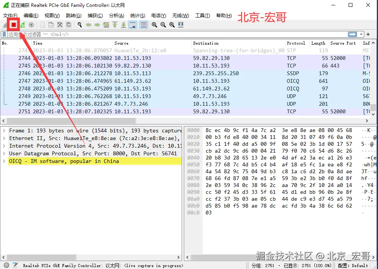378x269 pixels.
Task: Click the 配置: Default profile in status bar
Action: point(353,266)
